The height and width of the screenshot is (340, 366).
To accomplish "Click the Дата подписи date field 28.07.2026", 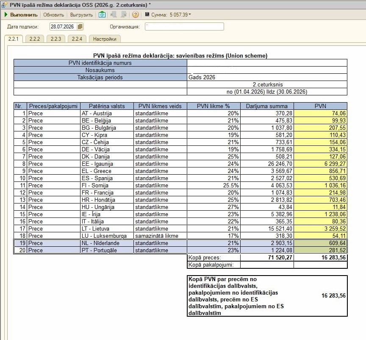I will coord(63,27).
